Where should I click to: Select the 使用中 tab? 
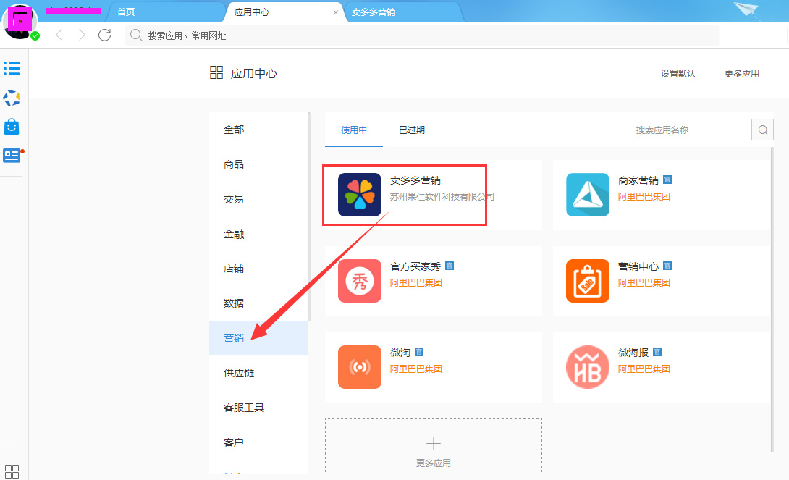click(354, 130)
